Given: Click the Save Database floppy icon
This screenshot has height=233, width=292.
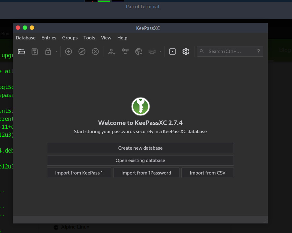Looking at the screenshot, I should [x=35, y=51].
